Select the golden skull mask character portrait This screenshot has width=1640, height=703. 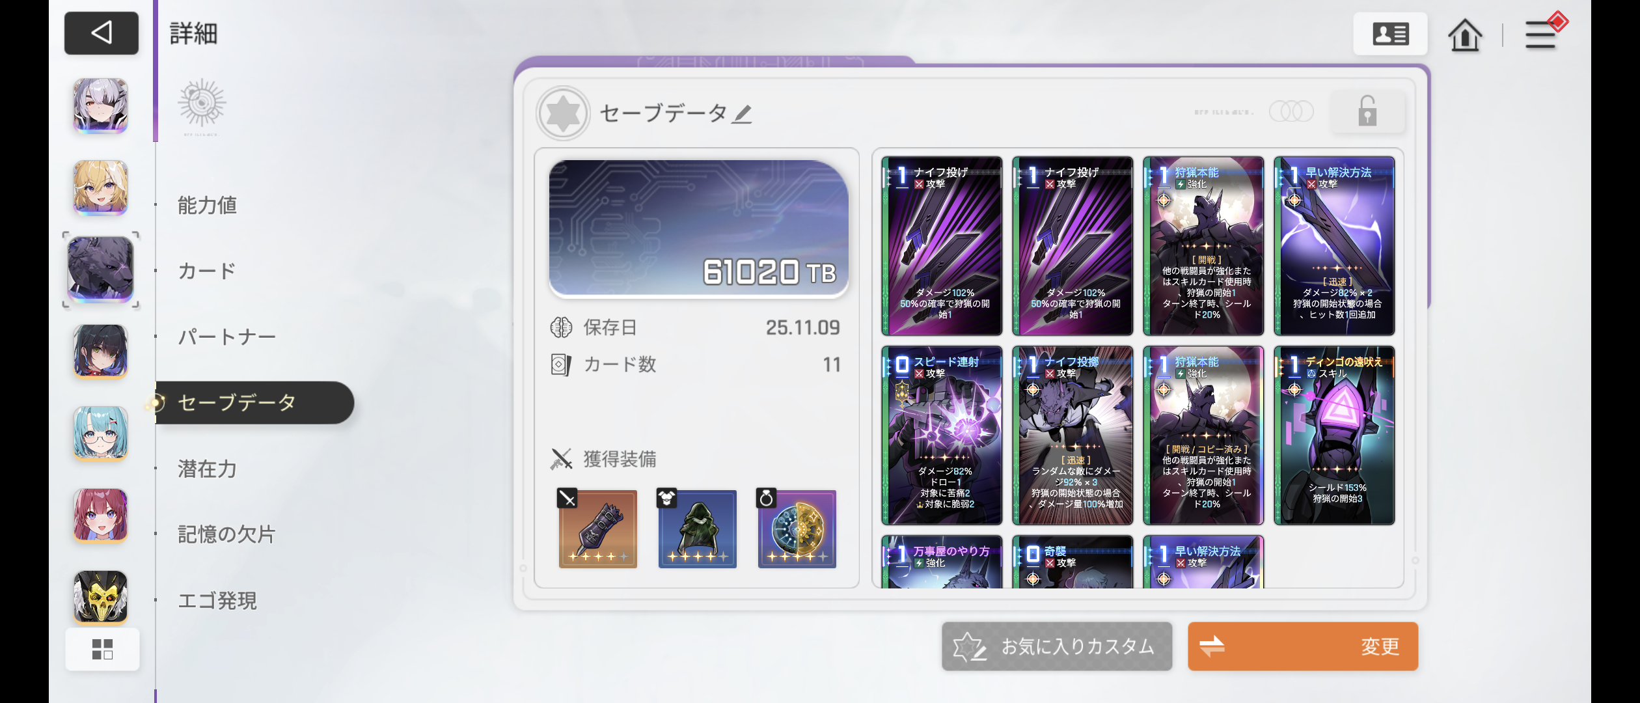coord(100,597)
